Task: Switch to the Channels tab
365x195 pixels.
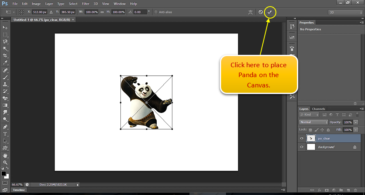Action: [318, 109]
